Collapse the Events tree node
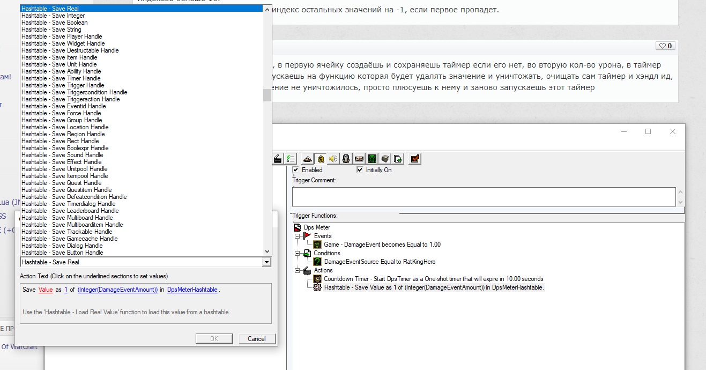The image size is (706, 370). (298, 236)
